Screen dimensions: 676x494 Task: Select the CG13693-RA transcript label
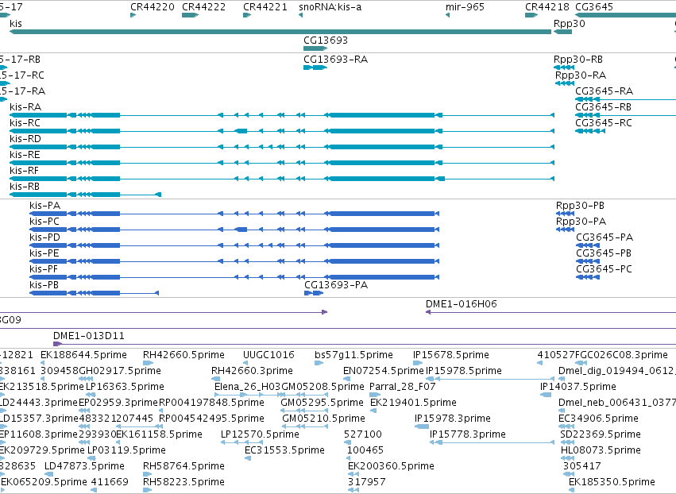pos(335,59)
